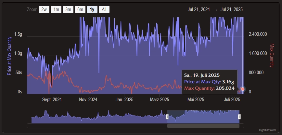Show All data zoom range

tap(104, 9)
